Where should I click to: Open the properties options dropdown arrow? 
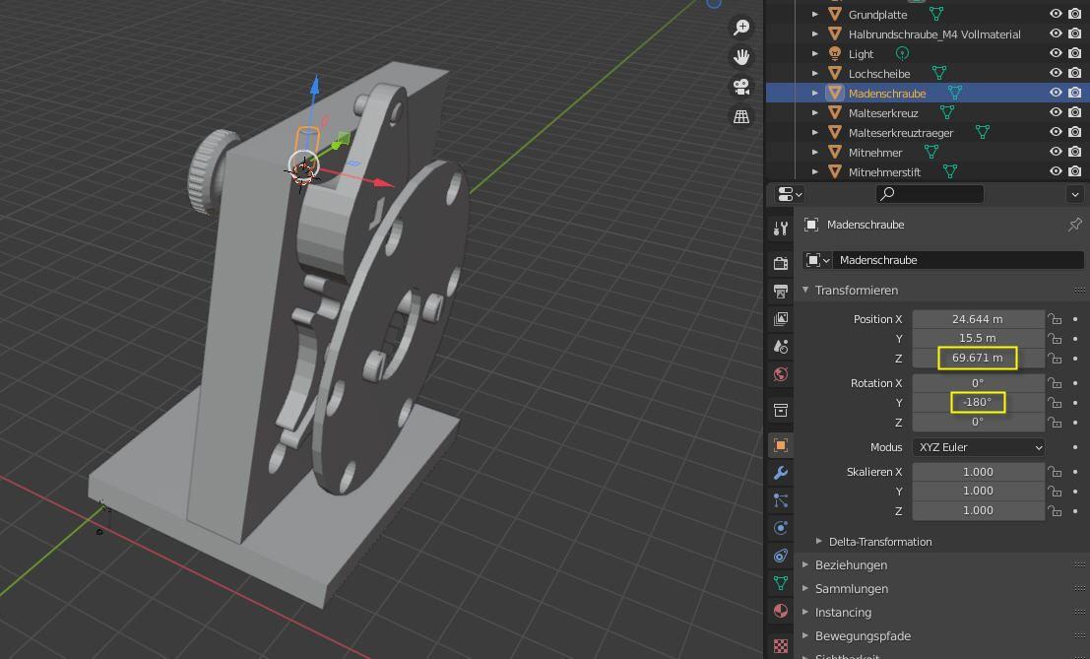[x=1074, y=194]
